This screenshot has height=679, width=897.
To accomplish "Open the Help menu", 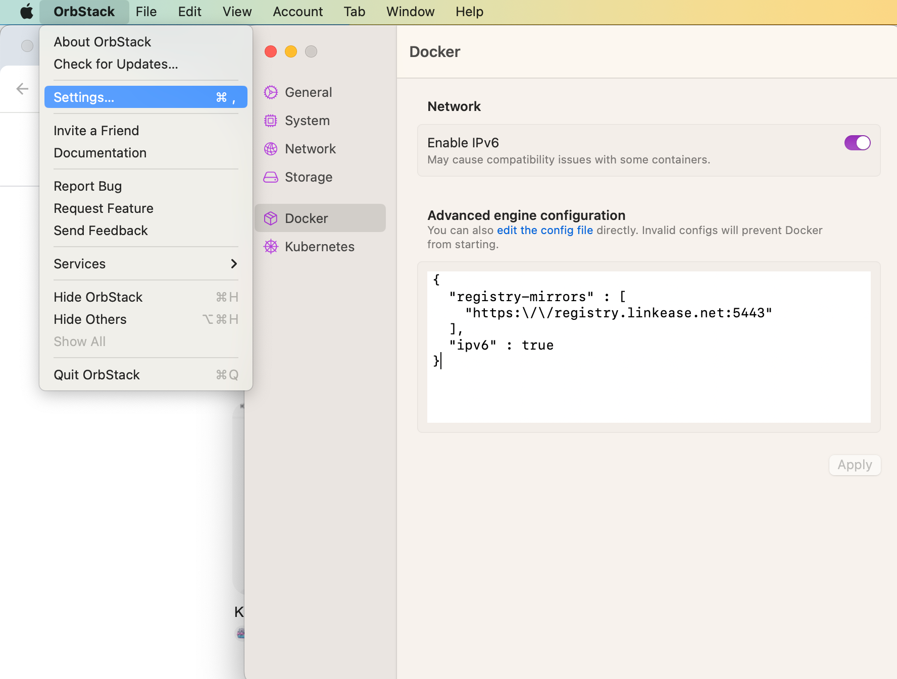I will [x=469, y=12].
